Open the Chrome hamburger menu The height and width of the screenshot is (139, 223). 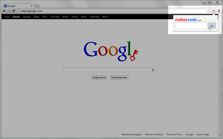point(219,11)
